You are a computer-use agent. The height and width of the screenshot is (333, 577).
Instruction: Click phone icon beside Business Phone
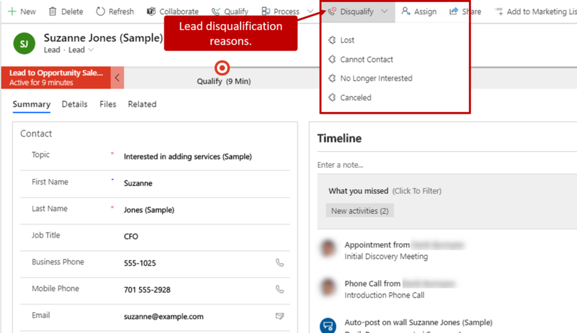click(x=280, y=262)
